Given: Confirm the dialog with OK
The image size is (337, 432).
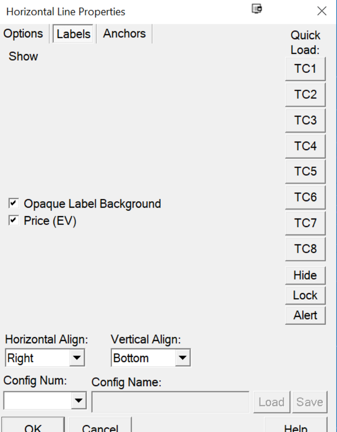Looking at the screenshot, I should [x=33, y=427].
